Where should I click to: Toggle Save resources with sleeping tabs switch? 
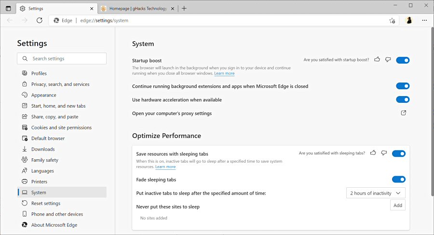399,153
